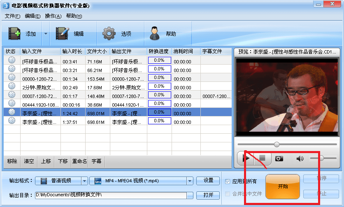Click the Help (帮助) person icon
The width and height of the screenshot is (344, 207).
155,33
